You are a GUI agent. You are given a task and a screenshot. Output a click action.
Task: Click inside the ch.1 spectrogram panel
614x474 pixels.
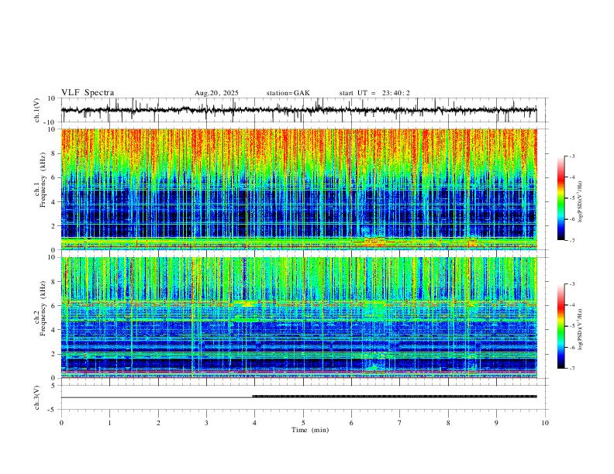(x=298, y=189)
